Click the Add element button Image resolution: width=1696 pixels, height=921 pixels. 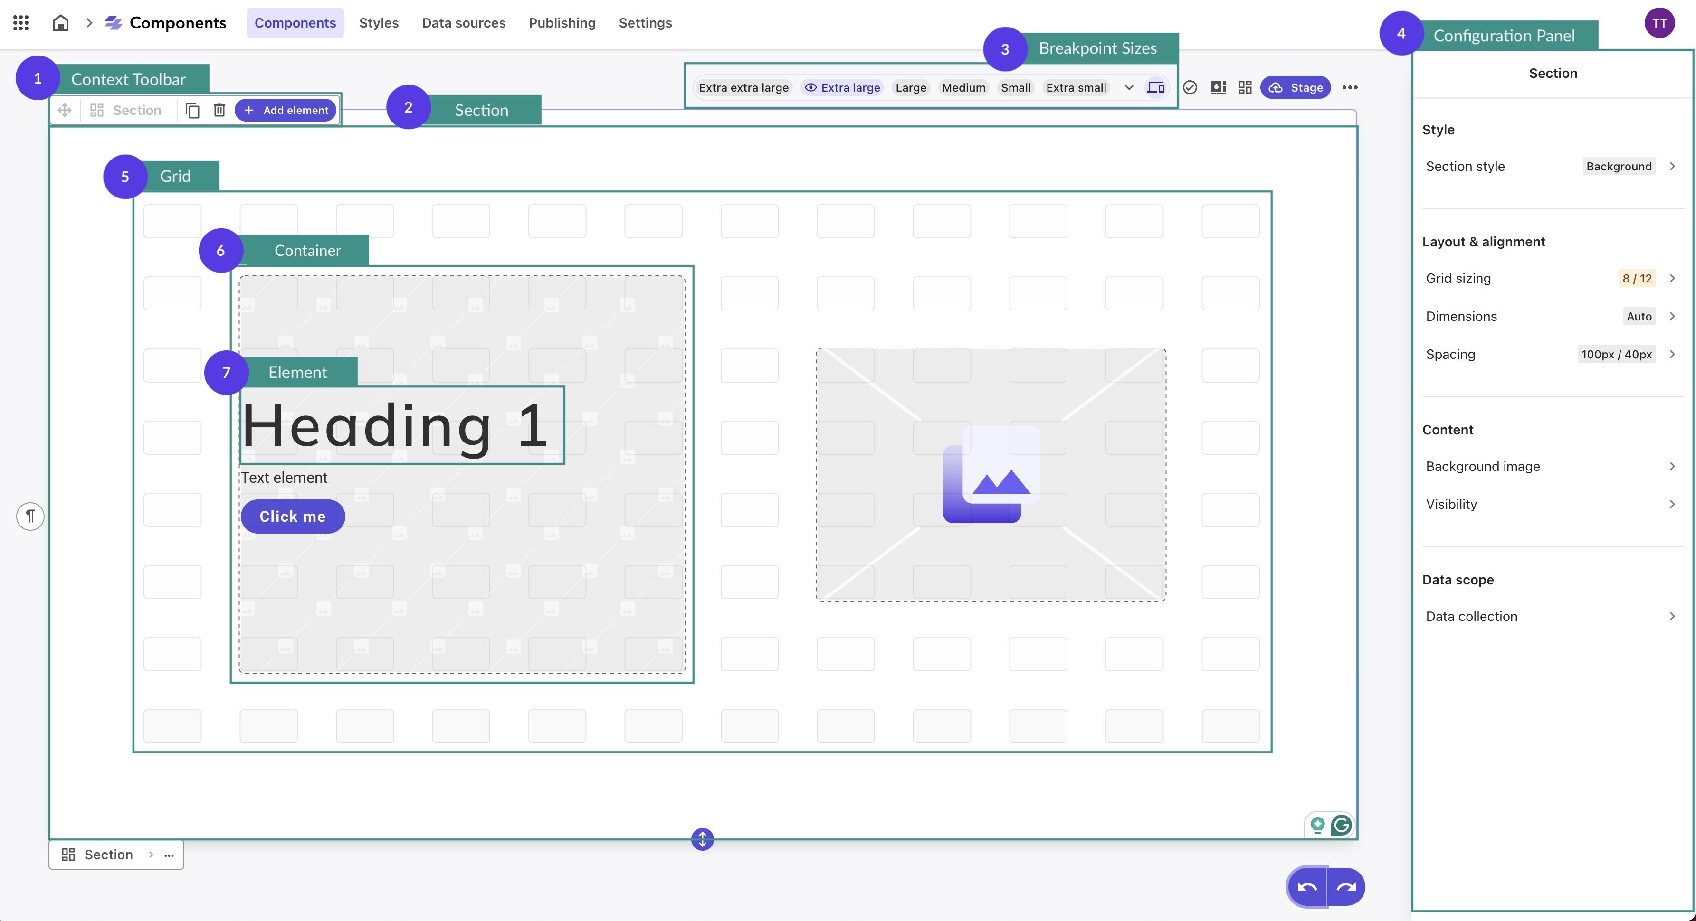click(286, 110)
